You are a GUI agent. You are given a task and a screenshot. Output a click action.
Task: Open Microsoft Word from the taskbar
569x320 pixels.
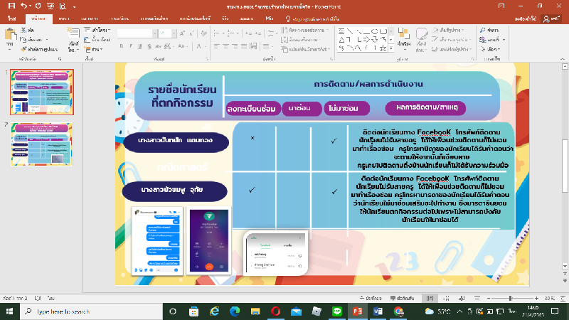coord(378,311)
